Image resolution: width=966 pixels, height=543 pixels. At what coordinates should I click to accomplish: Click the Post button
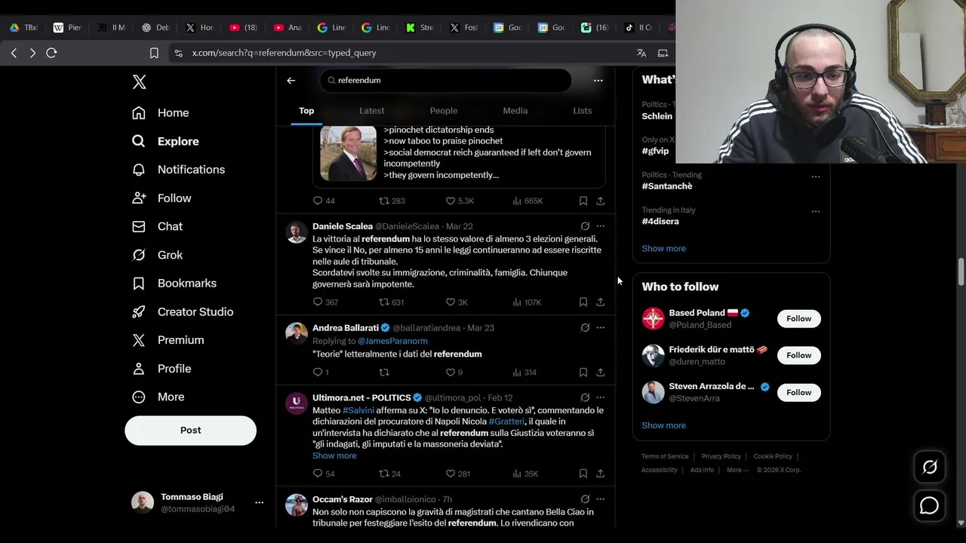tap(190, 430)
